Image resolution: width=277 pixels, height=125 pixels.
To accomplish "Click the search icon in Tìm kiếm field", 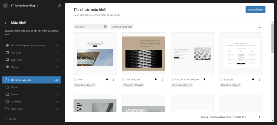I will (105, 27).
